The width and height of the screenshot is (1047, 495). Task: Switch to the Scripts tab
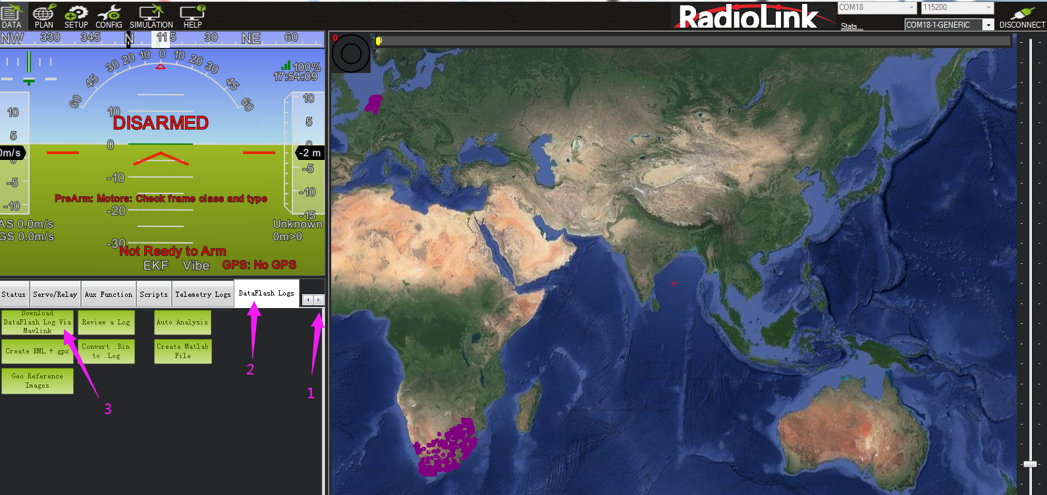point(153,295)
